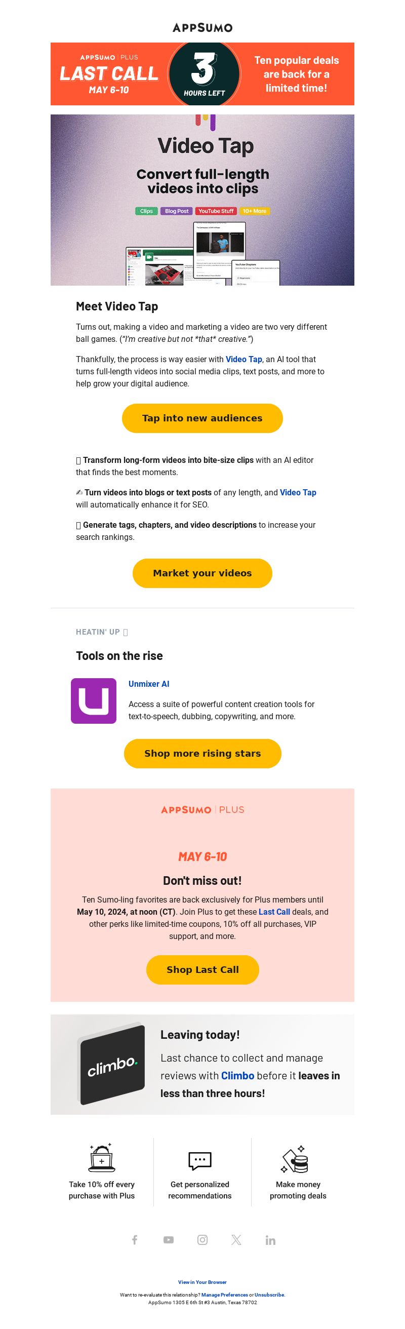Open the LinkedIn icon
The image size is (405, 1329).
click(x=270, y=1240)
